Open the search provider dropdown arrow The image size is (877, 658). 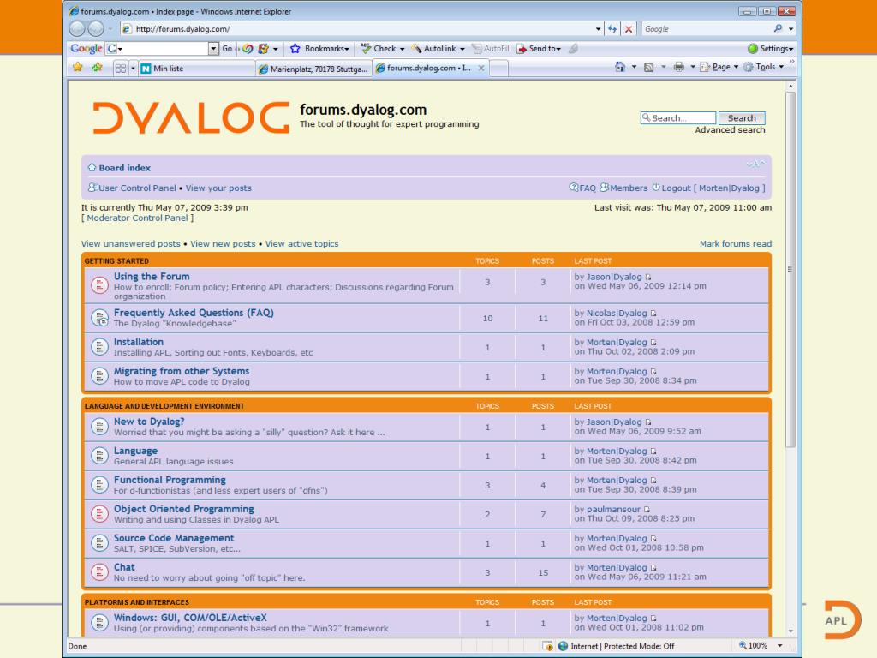coord(790,29)
